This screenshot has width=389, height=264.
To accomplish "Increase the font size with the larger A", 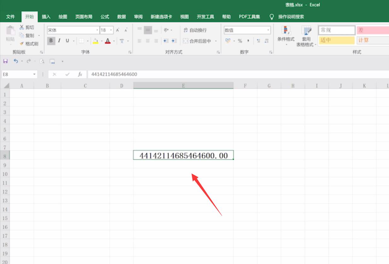I will point(118,30).
